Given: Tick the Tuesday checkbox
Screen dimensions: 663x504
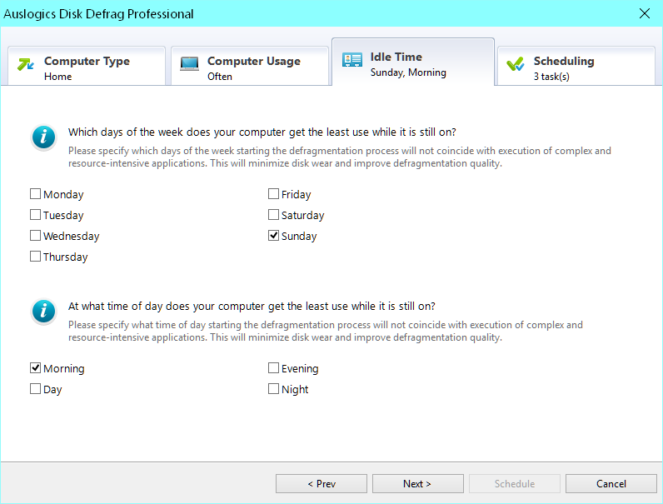Looking at the screenshot, I should tap(36, 215).
